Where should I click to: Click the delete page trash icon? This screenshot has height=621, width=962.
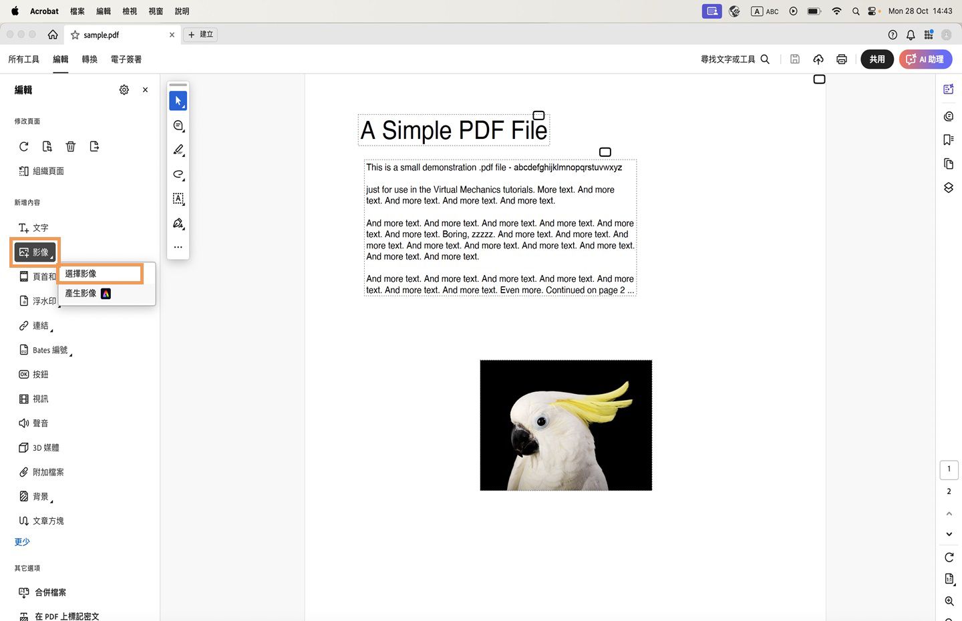(x=71, y=146)
